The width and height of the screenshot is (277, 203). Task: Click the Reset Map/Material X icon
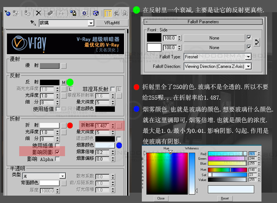[38, 13]
